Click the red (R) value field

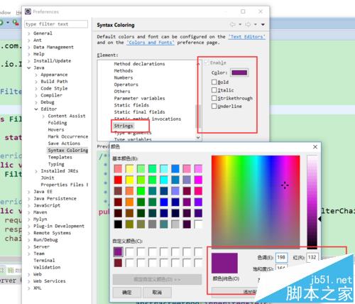click(x=312, y=257)
